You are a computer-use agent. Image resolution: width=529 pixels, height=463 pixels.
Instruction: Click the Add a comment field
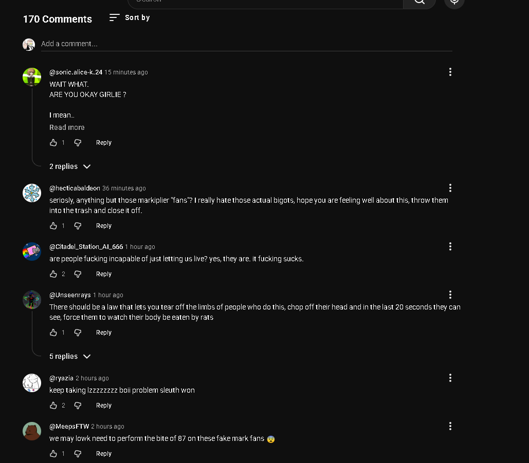click(x=247, y=44)
